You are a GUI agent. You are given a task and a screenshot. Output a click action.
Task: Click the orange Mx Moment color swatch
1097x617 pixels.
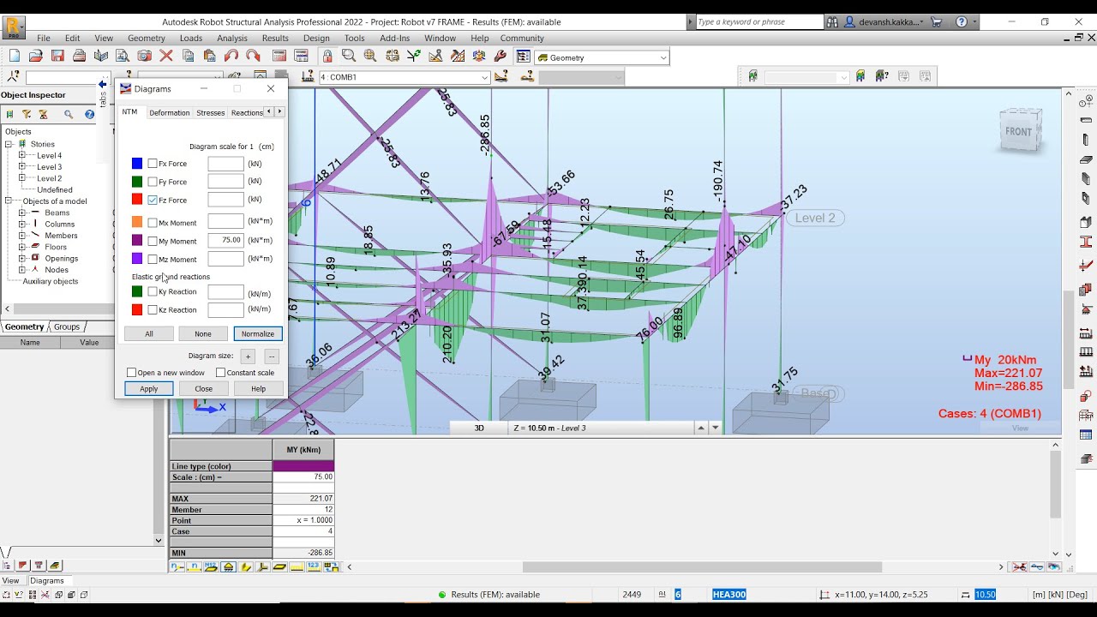[x=137, y=223]
